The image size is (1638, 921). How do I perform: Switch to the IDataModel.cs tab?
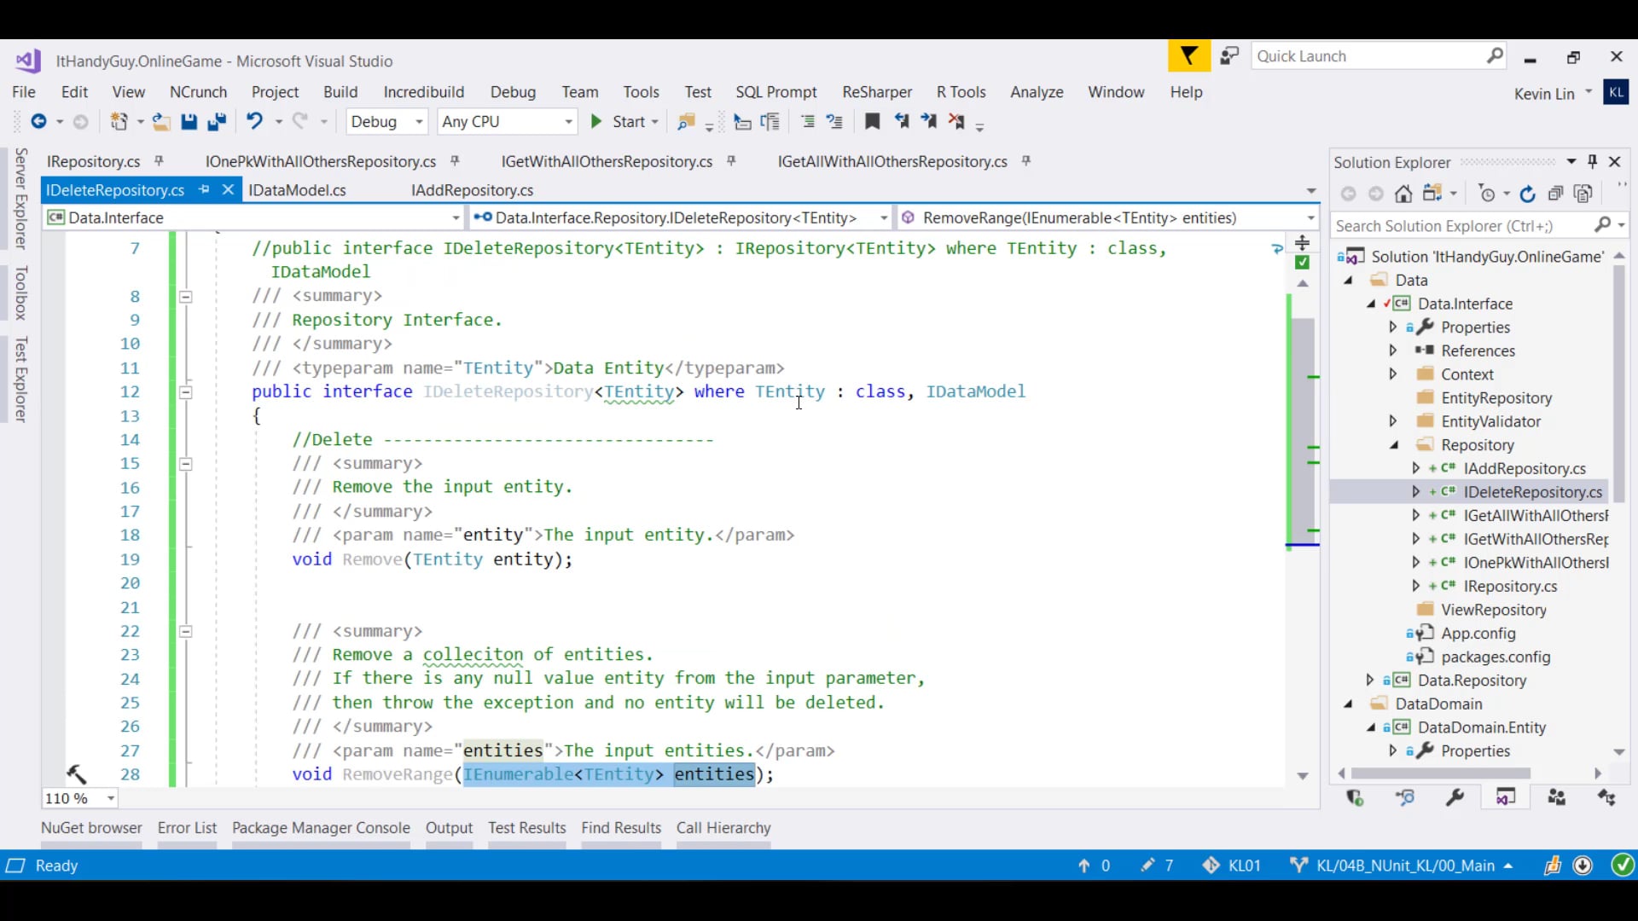click(297, 190)
